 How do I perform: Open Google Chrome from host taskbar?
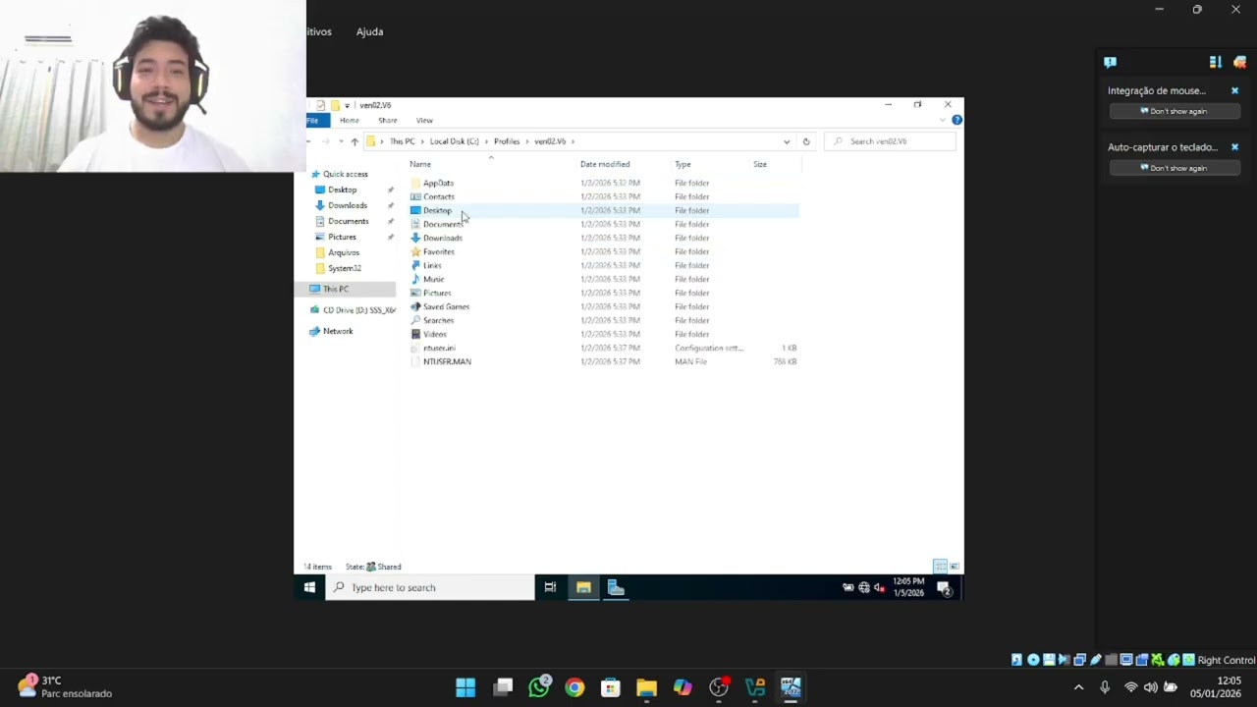point(574,687)
